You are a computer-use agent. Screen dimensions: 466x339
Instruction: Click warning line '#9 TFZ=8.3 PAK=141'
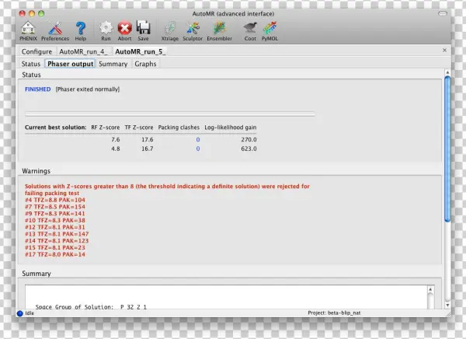click(55, 214)
